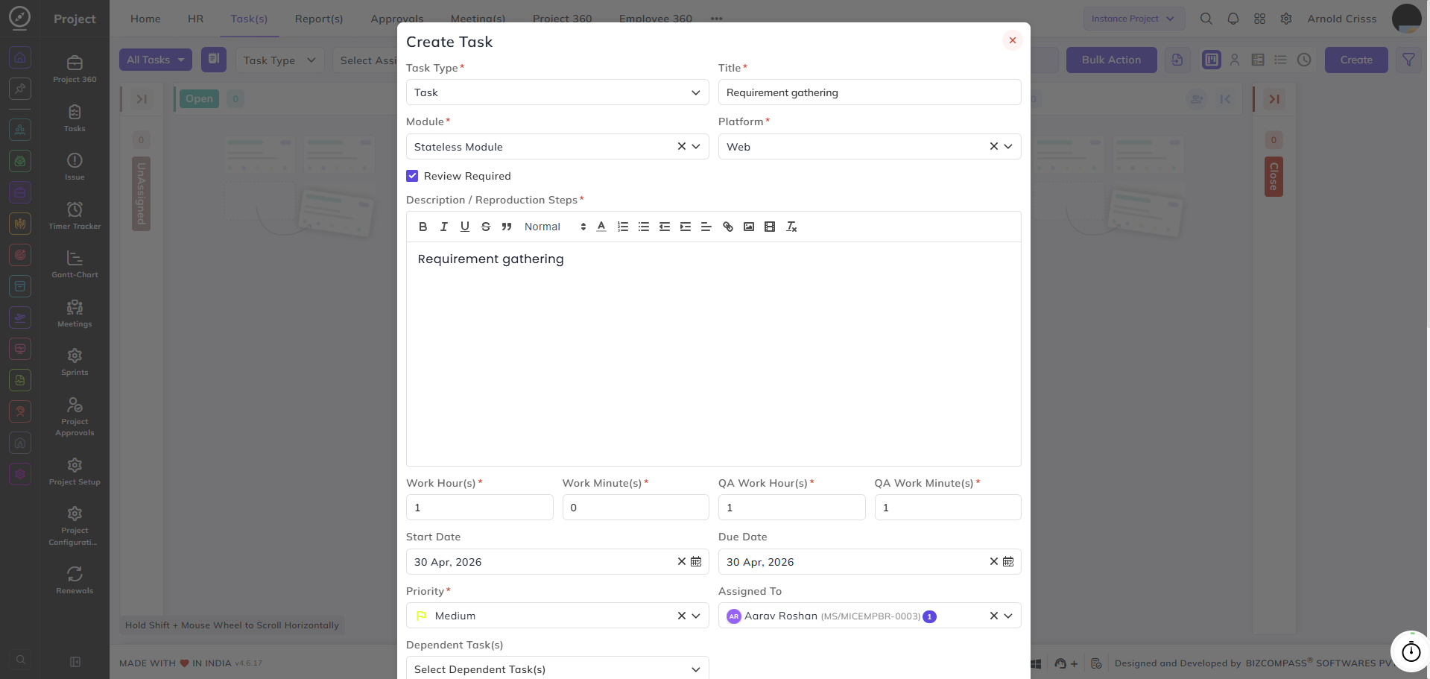Uncheck the Review Required checkbox
Viewport: 1430px width, 679px height.
412,176
